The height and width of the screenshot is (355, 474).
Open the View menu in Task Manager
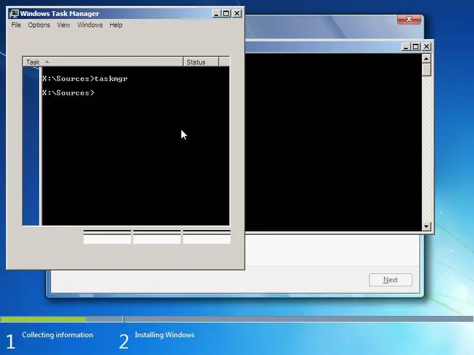point(63,25)
